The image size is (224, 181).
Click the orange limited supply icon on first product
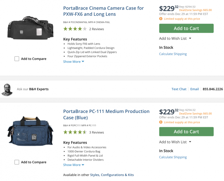tap(161, 19)
